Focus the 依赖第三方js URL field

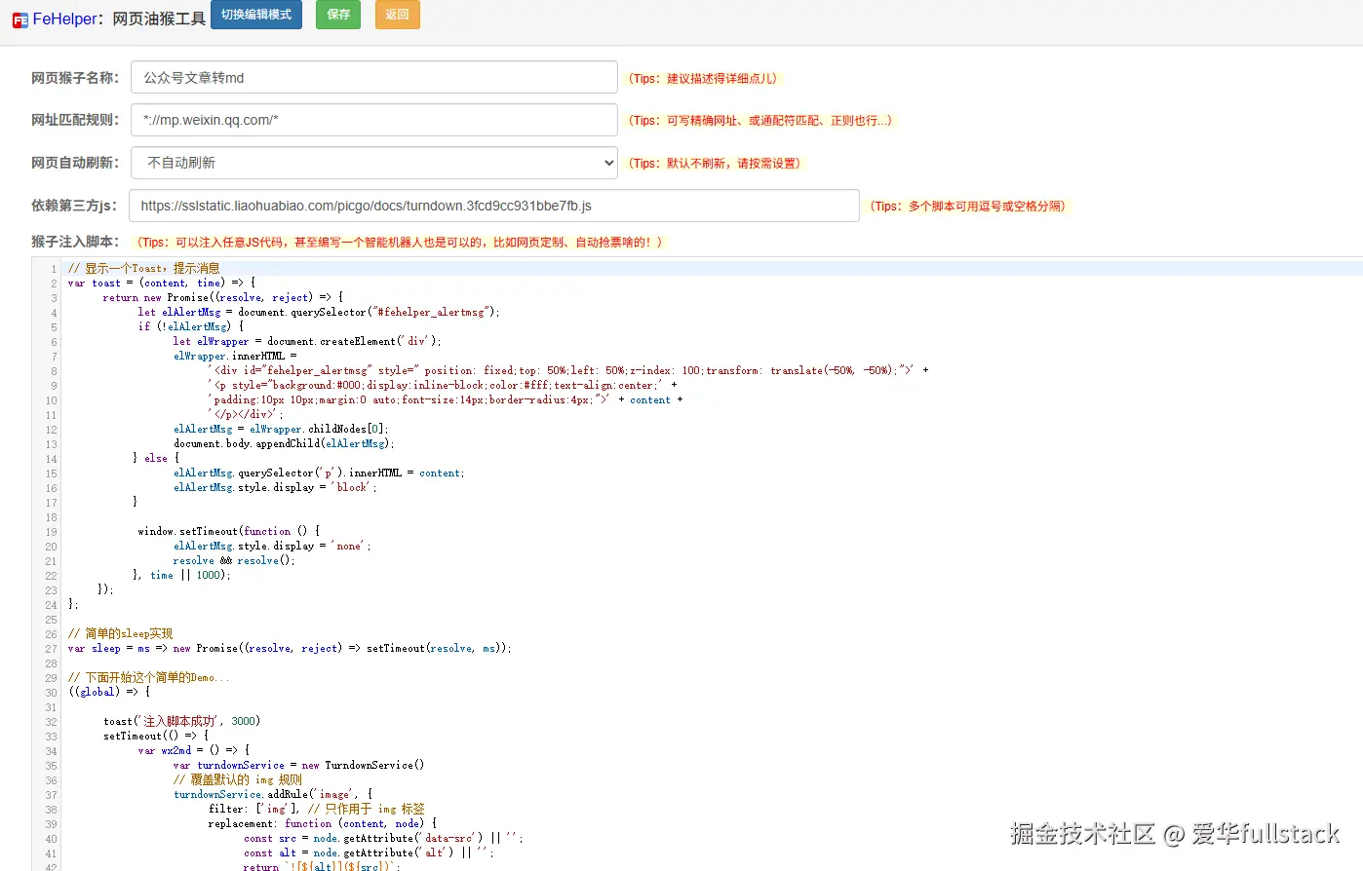coord(494,206)
